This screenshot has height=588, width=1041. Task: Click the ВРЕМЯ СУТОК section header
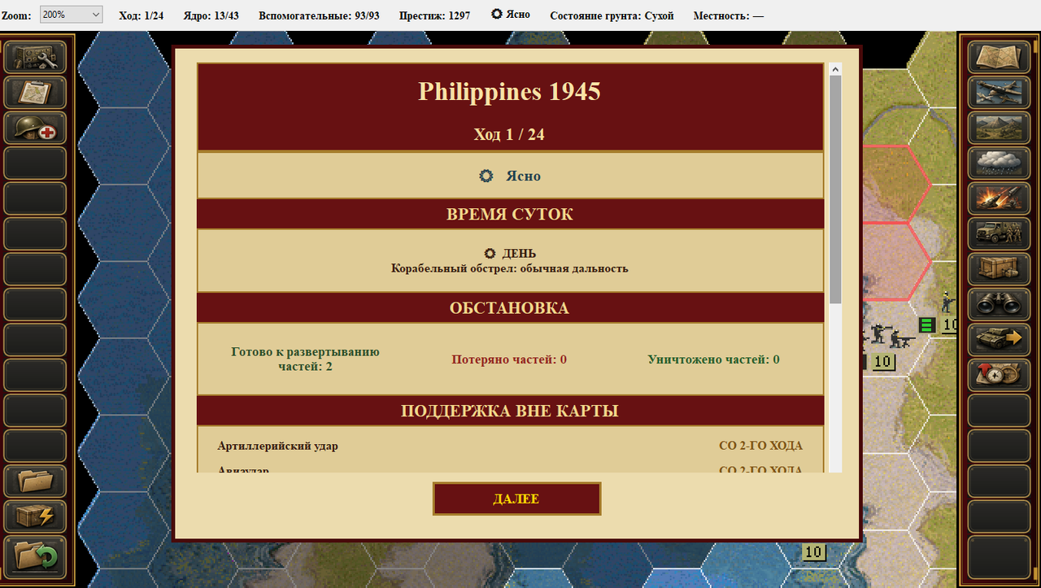pos(510,215)
